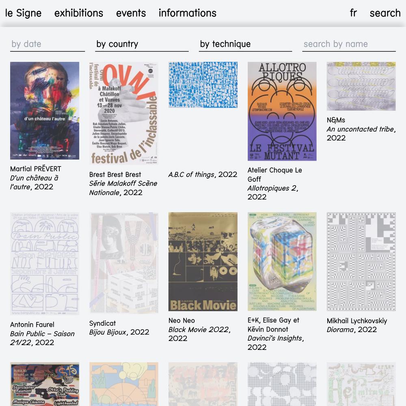
Task: Expand the by country filter
Action: coord(142,44)
